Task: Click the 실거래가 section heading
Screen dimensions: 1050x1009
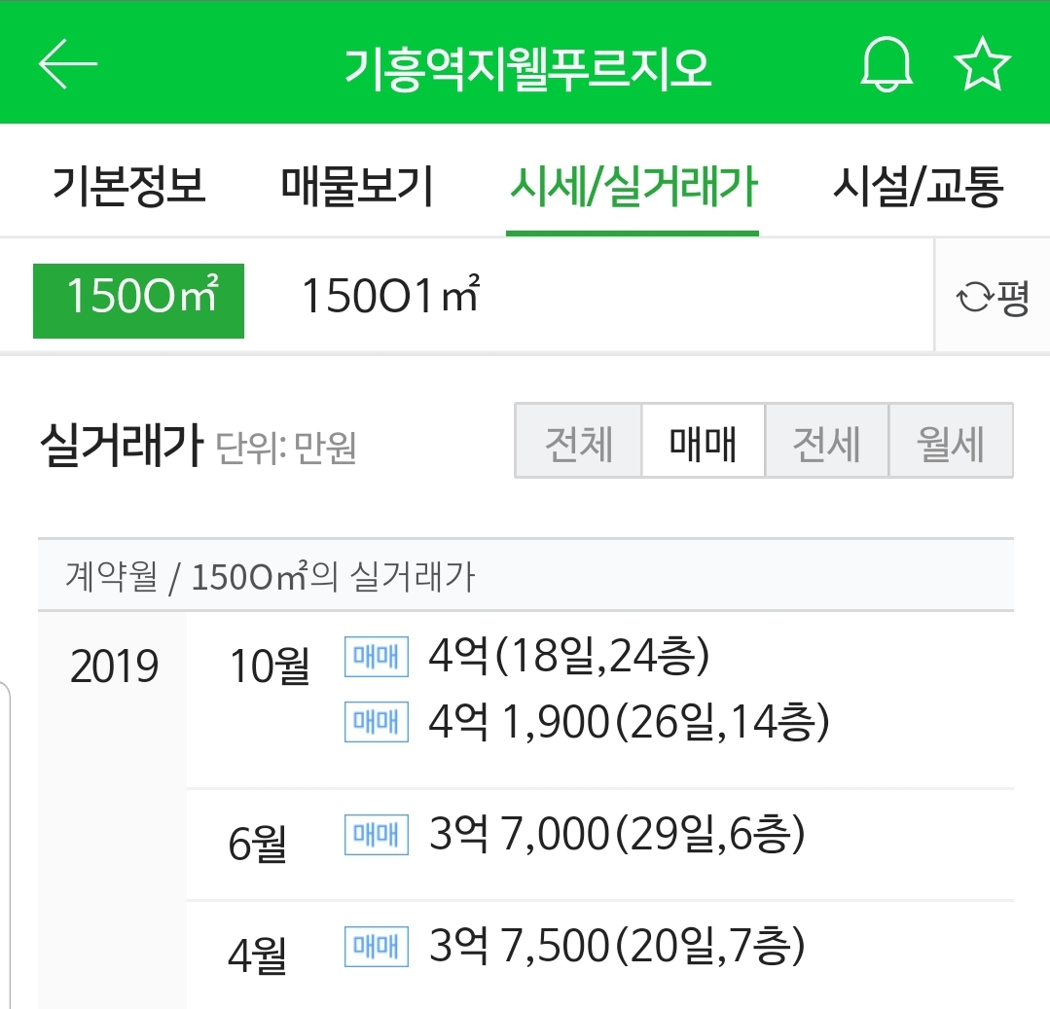Action: pos(122,445)
